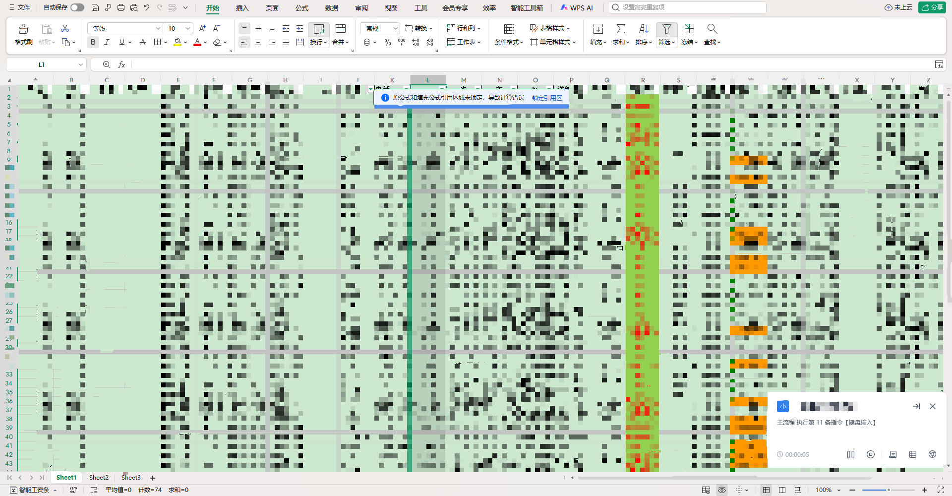Click the Increase Indent icon

coord(299,28)
